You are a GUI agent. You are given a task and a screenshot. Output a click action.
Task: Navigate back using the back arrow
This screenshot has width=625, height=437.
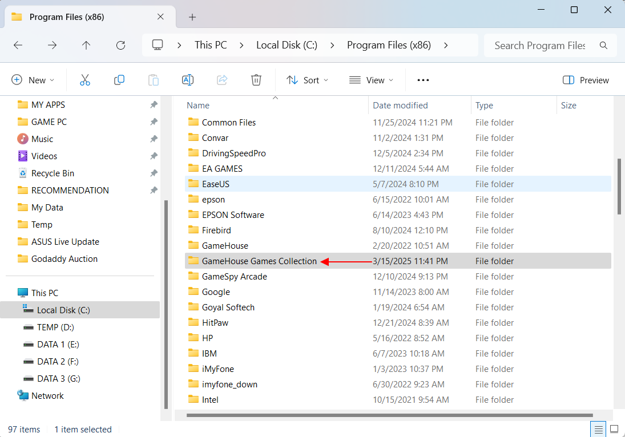coord(18,45)
